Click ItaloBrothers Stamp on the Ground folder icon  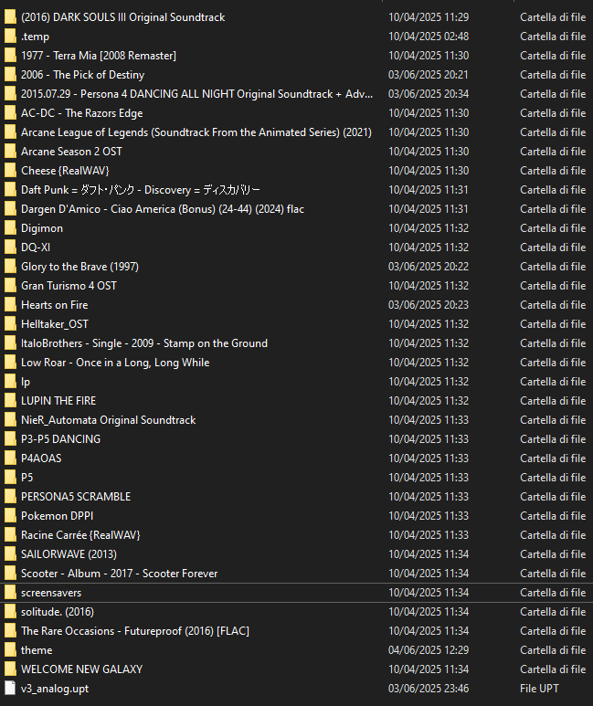click(x=10, y=343)
